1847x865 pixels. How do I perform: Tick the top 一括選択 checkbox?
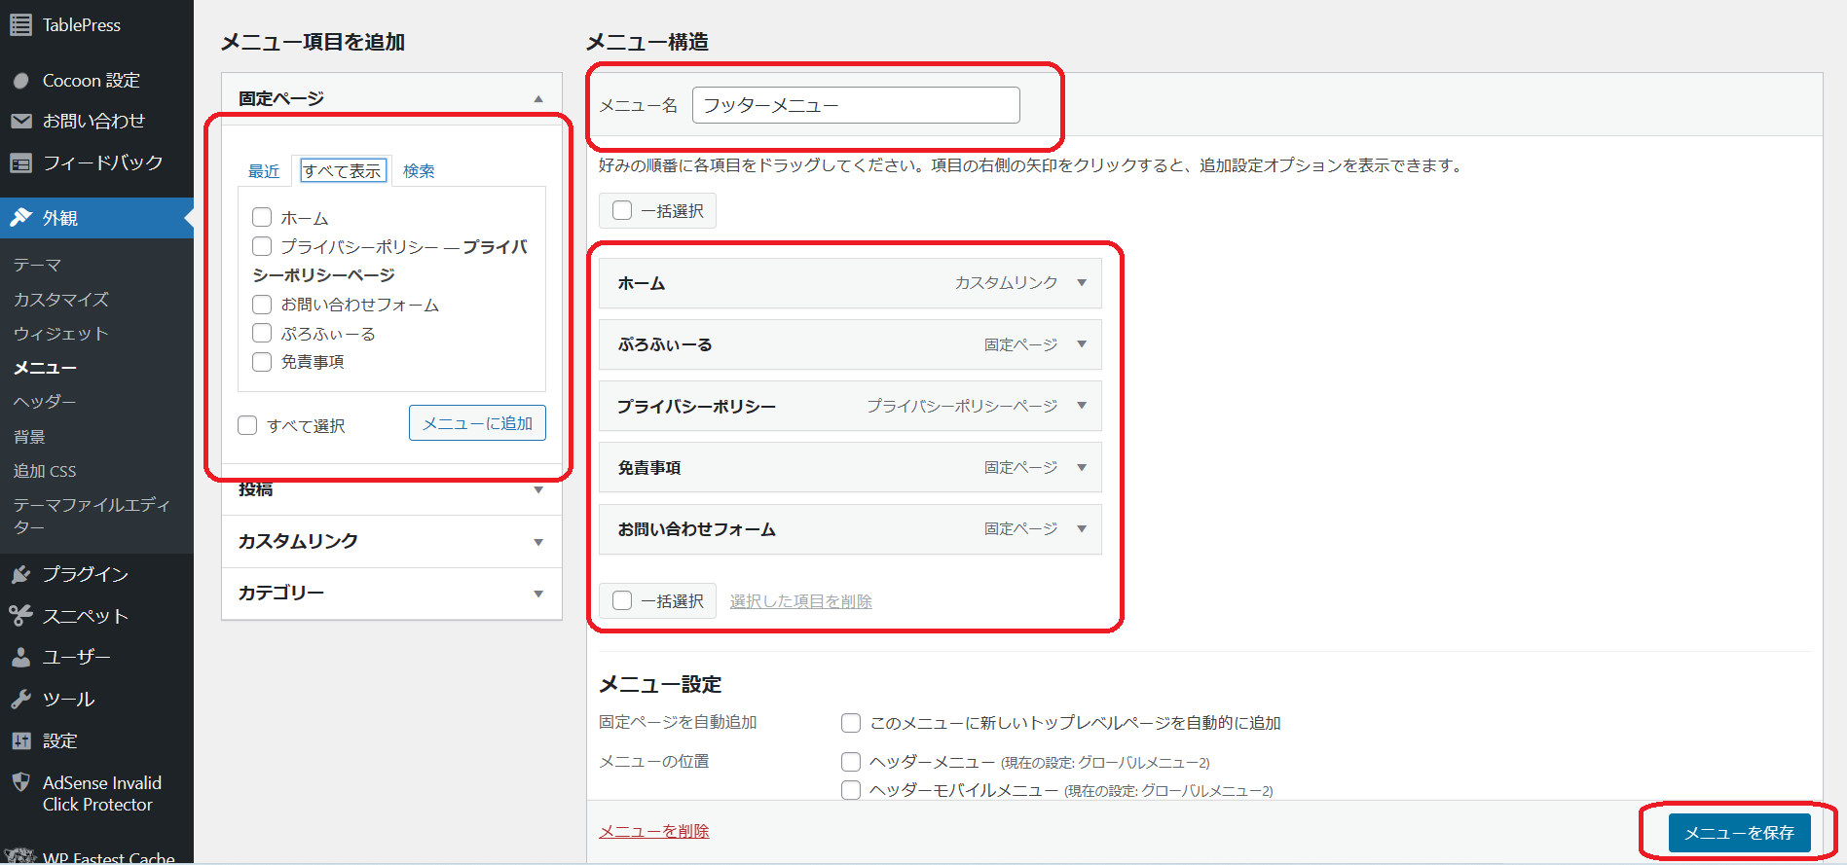click(622, 210)
